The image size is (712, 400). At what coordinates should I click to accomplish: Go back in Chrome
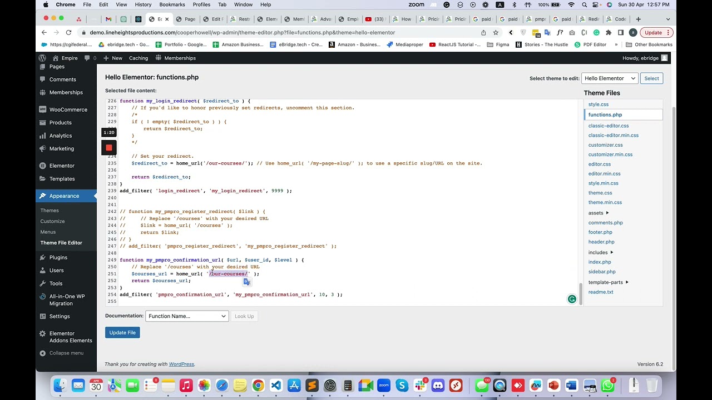pos(44,32)
